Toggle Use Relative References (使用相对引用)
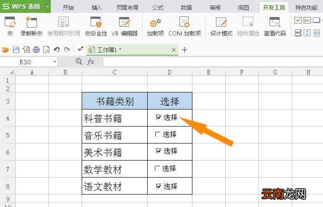Viewport: 323px width, 207px height. [x=64, y=26]
